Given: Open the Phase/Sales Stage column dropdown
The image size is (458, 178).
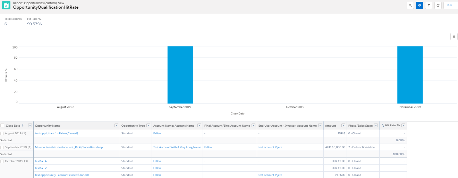Looking at the screenshot, I should (x=376, y=126).
